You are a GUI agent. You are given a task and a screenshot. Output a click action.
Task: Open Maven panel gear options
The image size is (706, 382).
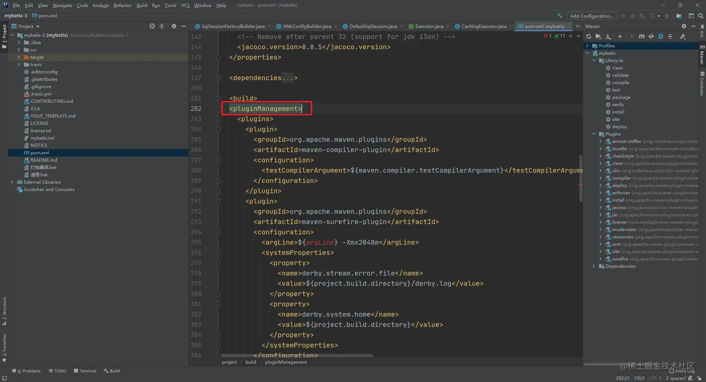pos(684,26)
